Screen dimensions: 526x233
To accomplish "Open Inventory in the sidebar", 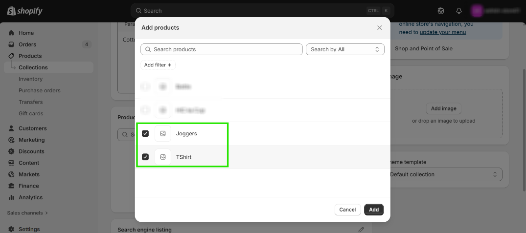I will 30,79.
